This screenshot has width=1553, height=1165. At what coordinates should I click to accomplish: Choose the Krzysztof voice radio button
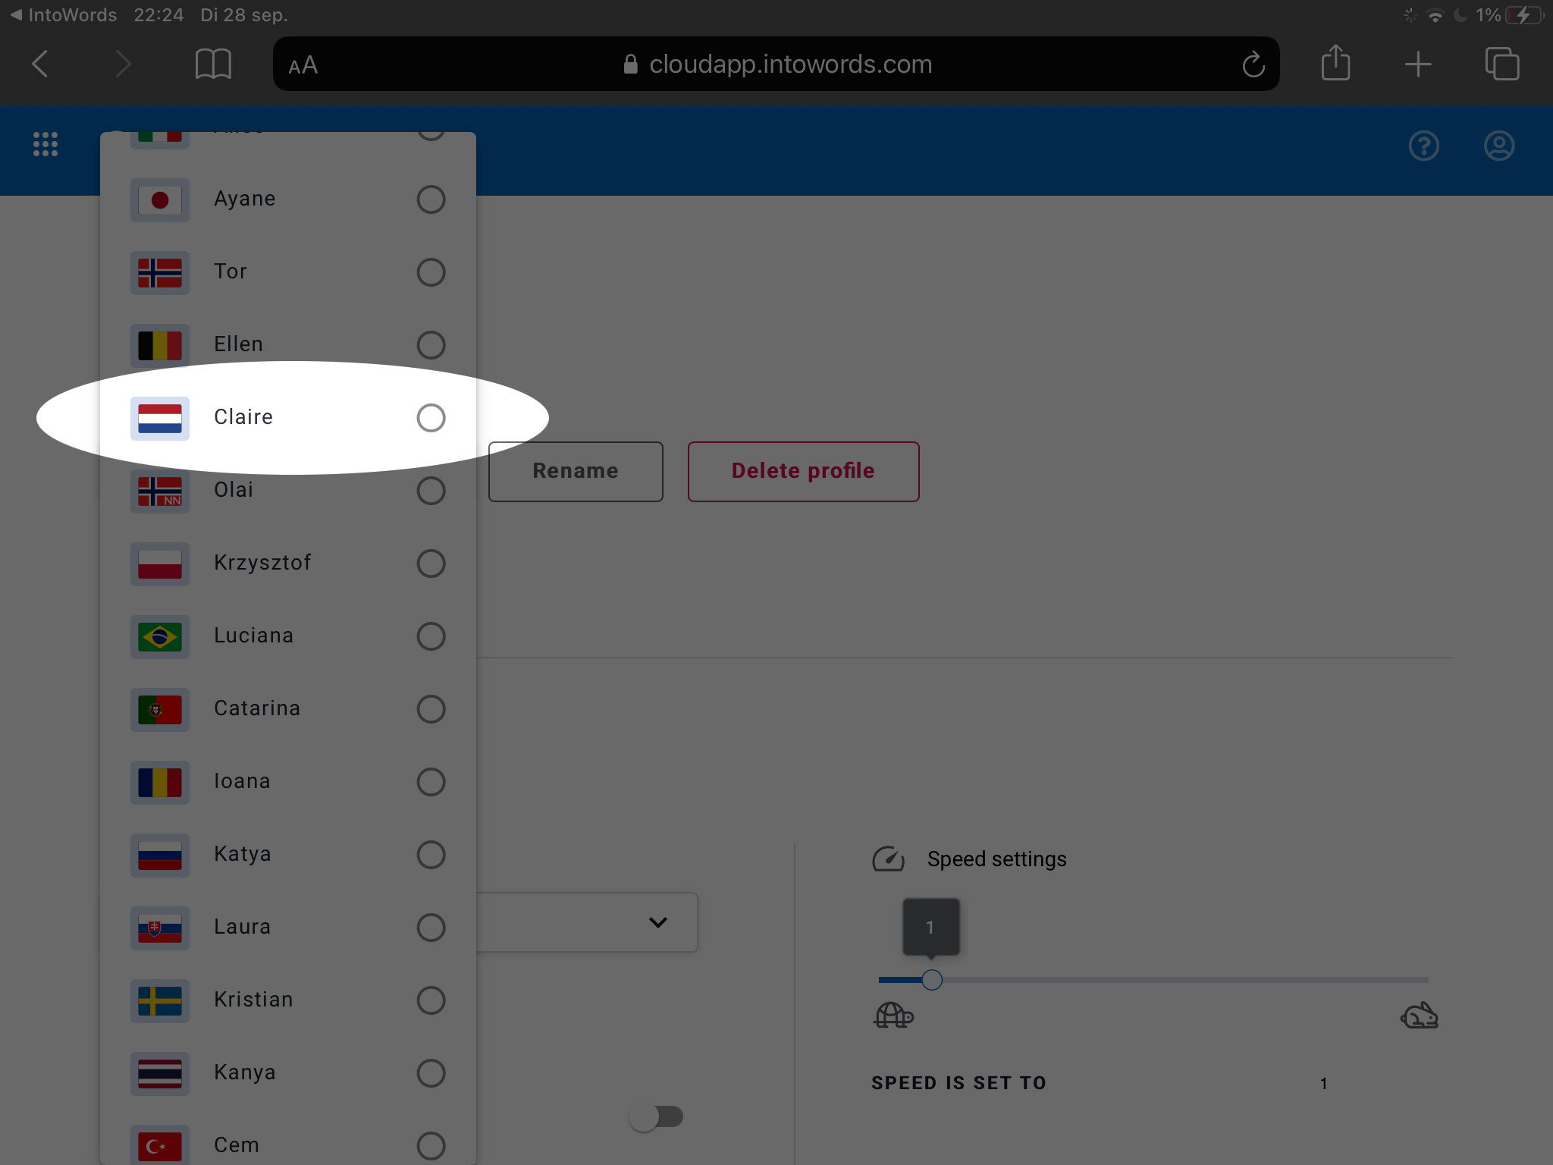pyautogui.click(x=431, y=563)
